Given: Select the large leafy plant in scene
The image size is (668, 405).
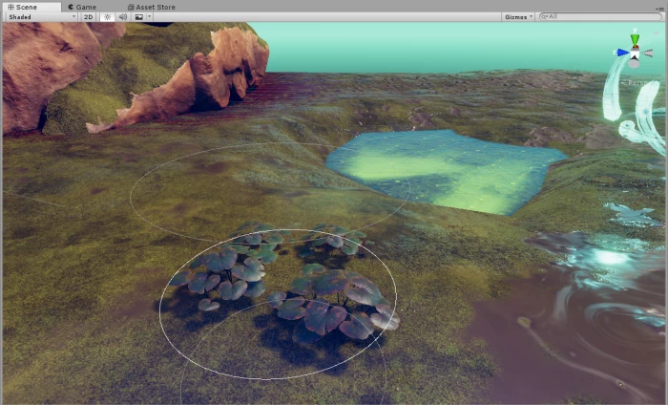Looking at the screenshot, I should 329,304.
